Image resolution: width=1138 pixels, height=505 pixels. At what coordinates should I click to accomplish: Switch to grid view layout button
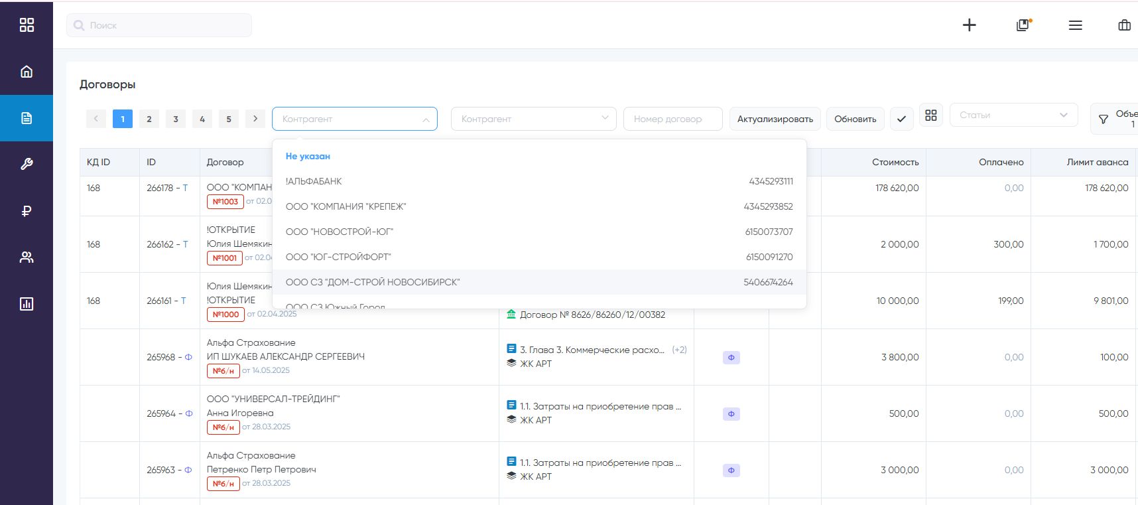click(x=931, y=115)
